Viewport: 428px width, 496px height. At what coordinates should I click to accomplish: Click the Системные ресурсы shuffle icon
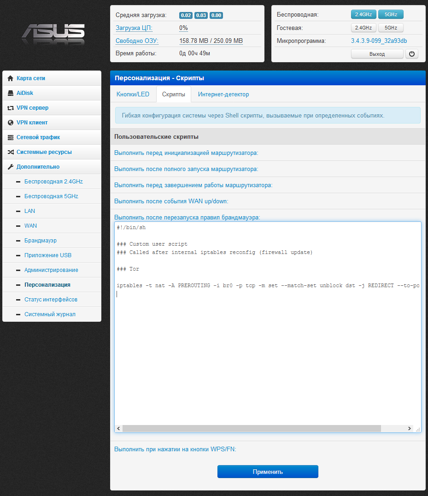pos(11,152)
